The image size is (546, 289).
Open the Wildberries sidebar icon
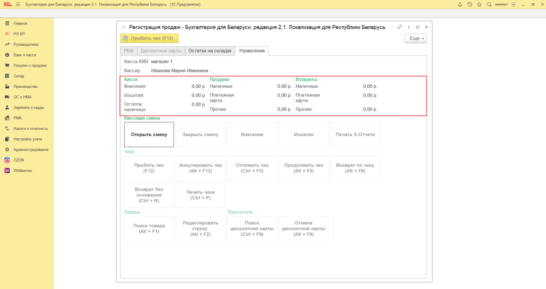(x=7, y=170)
